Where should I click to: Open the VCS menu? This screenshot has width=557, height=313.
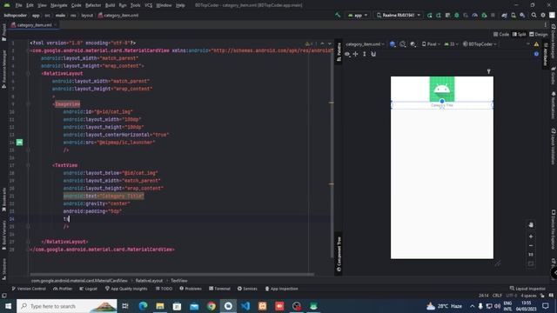tap(149, 5)
